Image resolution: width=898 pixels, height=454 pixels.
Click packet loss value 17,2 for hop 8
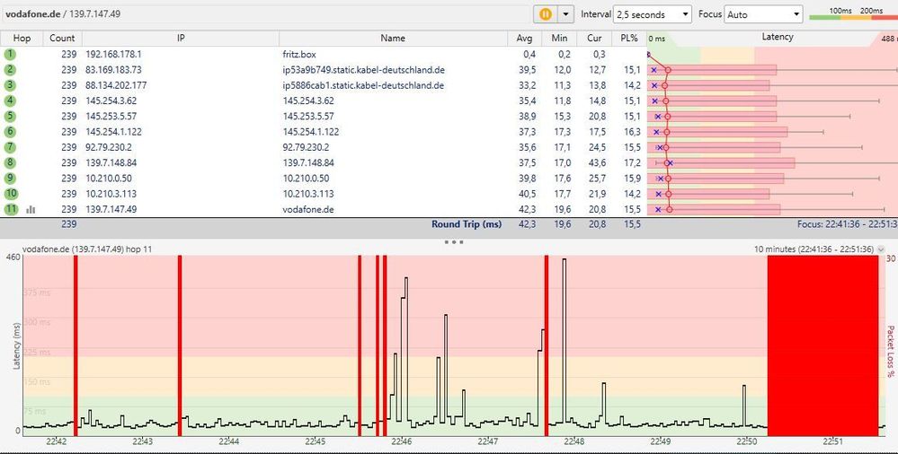[633, 162]
